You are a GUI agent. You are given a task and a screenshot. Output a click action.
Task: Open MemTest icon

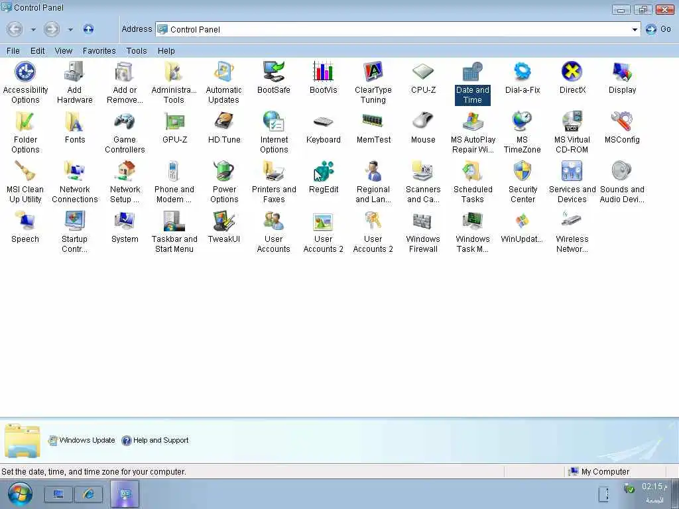[373, 122]
